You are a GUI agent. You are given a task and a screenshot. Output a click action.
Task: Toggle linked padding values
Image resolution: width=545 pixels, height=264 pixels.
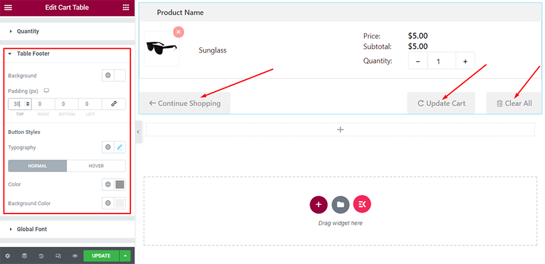point(114,104)
